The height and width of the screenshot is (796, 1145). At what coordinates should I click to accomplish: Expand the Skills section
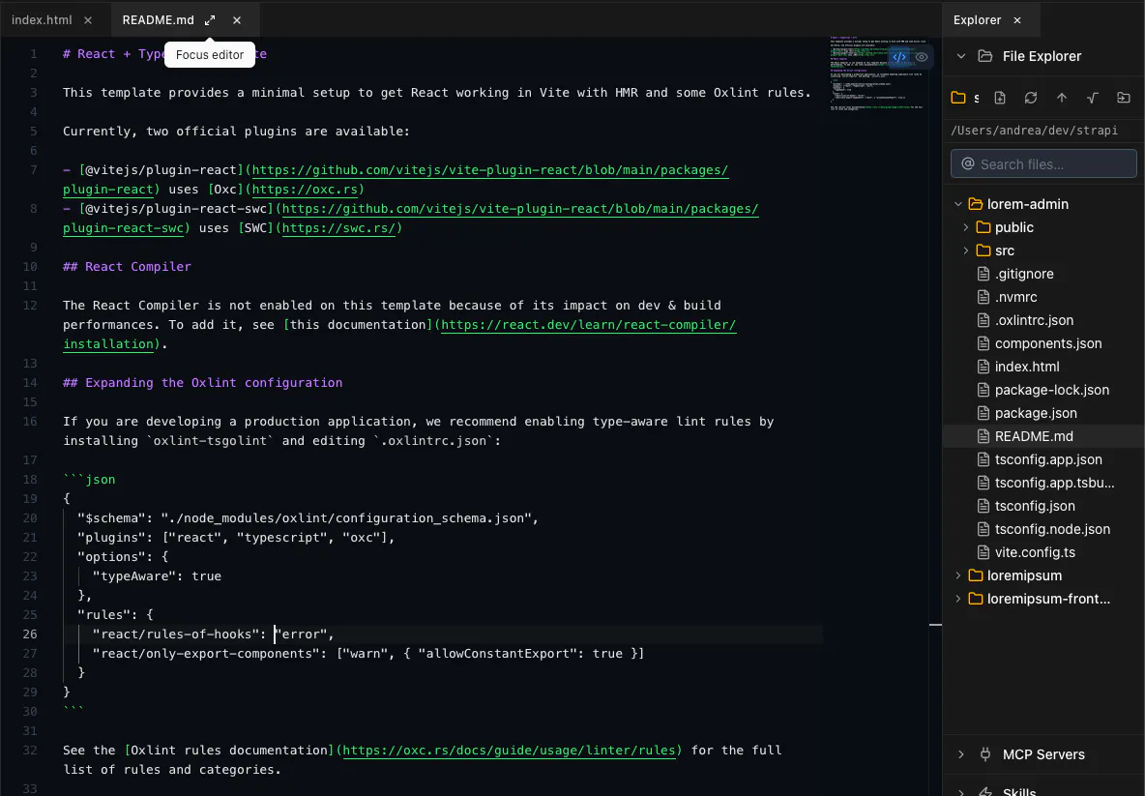[x=961, y=792]
